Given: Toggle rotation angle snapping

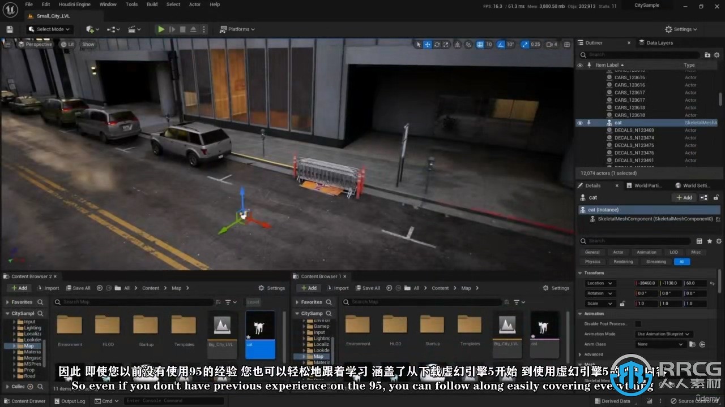Looking at the screenshot, I should [x=501, y=44].
